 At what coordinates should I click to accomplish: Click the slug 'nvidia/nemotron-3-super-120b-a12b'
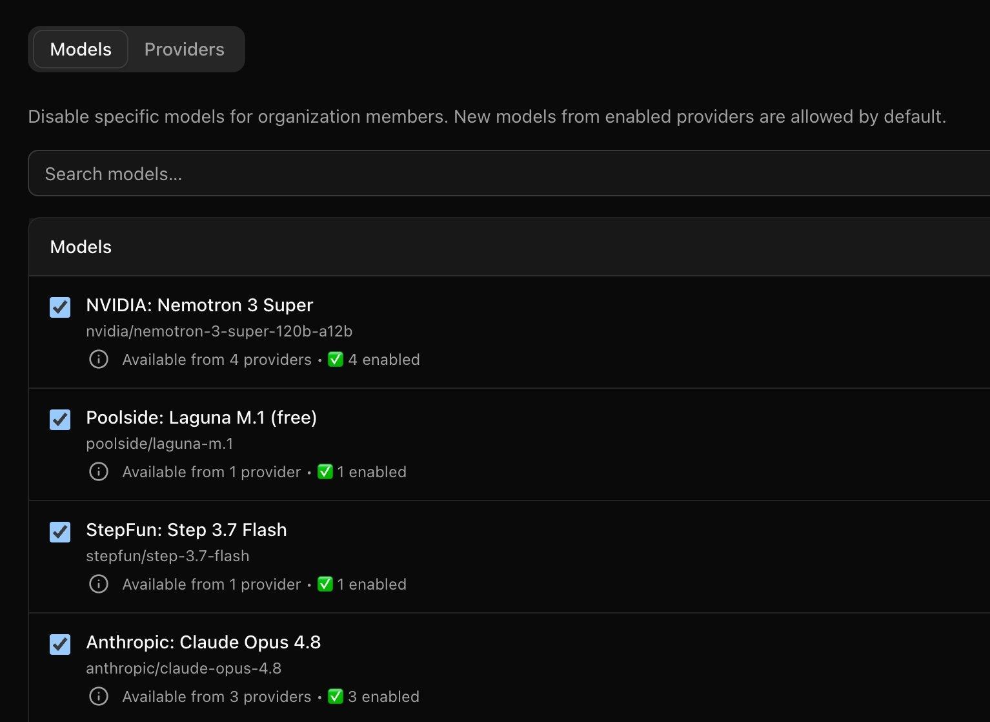[219, 331]
